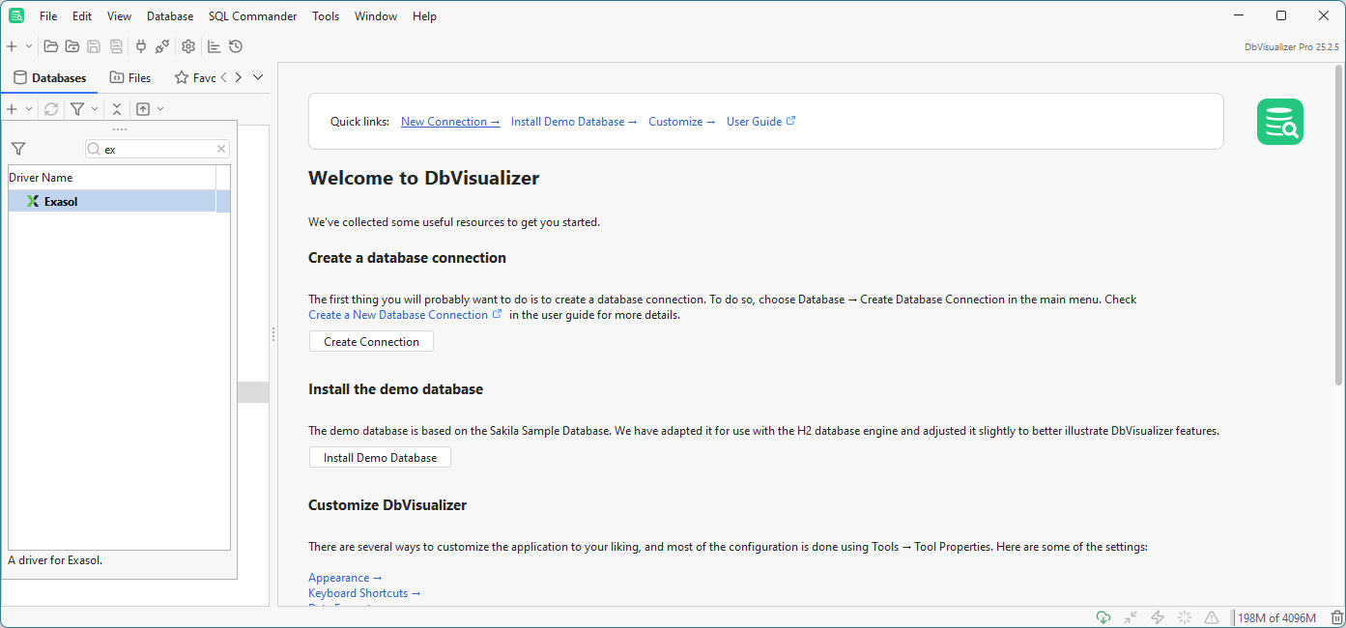The width and height of the screenshot is (1346, 628).
Task: Switch to the Files tab
Action: pyautogui.click(x=130, y=77)
